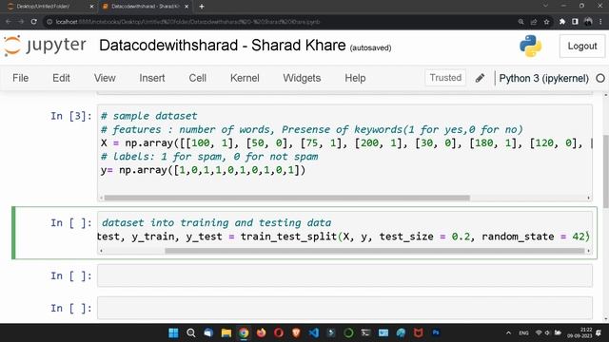Open the Chrome three-dot menu
Image resolution: width=609 pixels, height=342 pixels.
pyautogui.click(x=600, y=22)
